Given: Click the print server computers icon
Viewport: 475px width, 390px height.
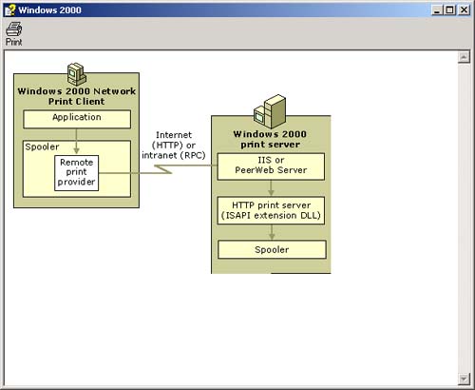Looking at the screenshot, I should (x=270, y=111).
